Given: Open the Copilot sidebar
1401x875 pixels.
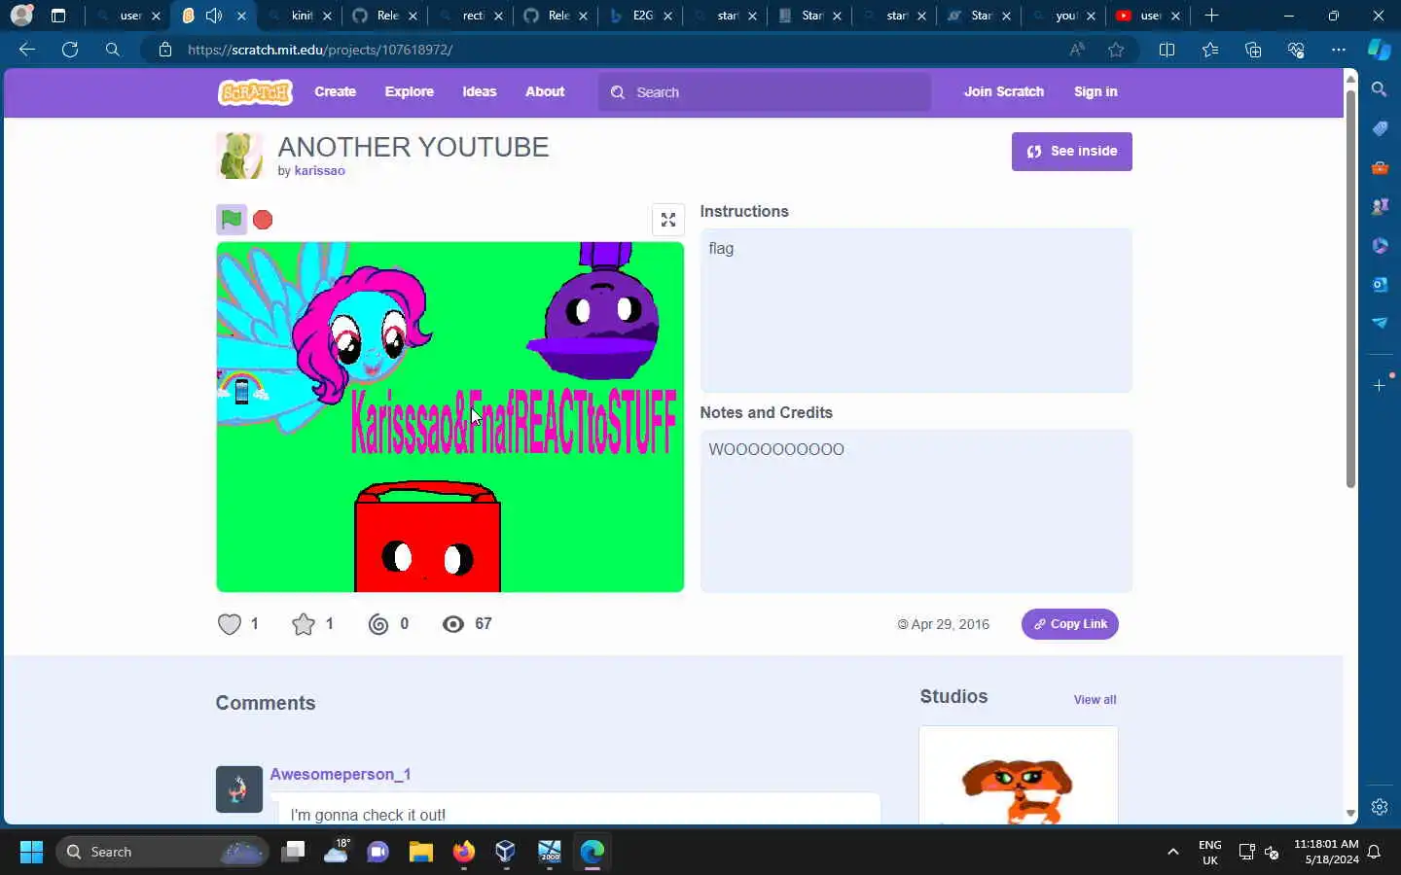Looking at the screenshot, I should click(1380, 50).
